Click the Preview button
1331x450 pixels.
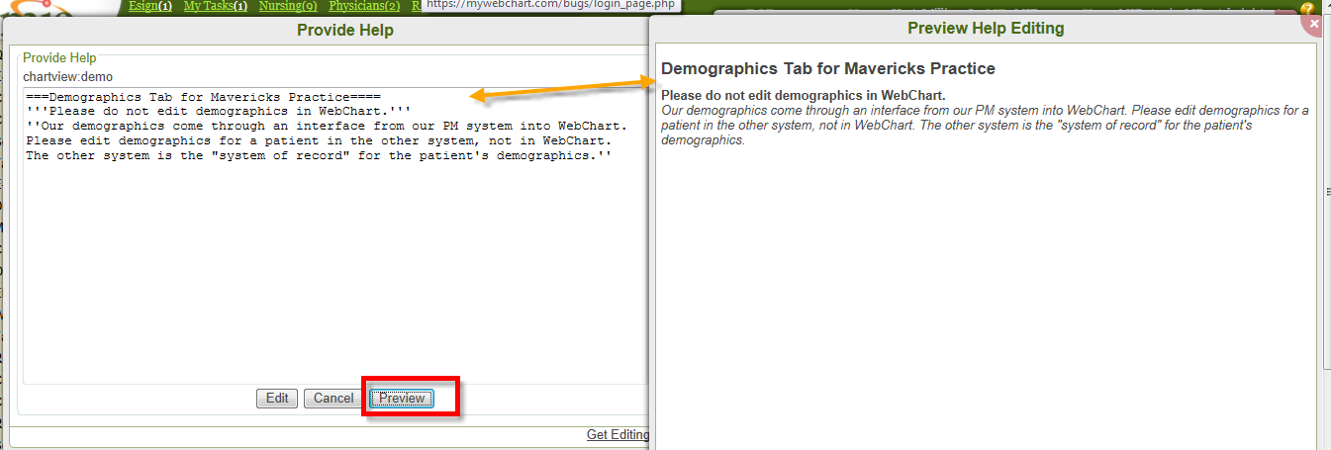click(x=402, y=398)
